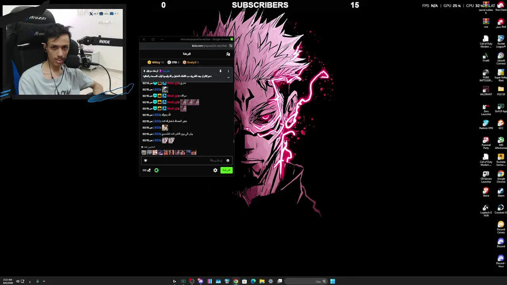Viewport: 507px width, 285px height.
Task: Open Microsoft Edge from the taskbar
Action: click(253, 281)
